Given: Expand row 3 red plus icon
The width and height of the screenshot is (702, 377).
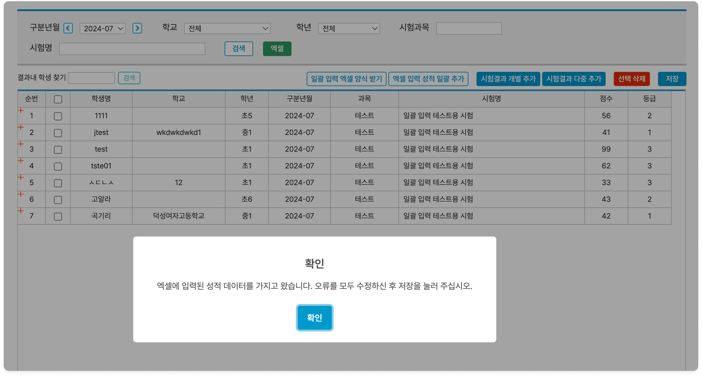Looking at the screenshot, I should pyautogui.click(x=21, y=144).
